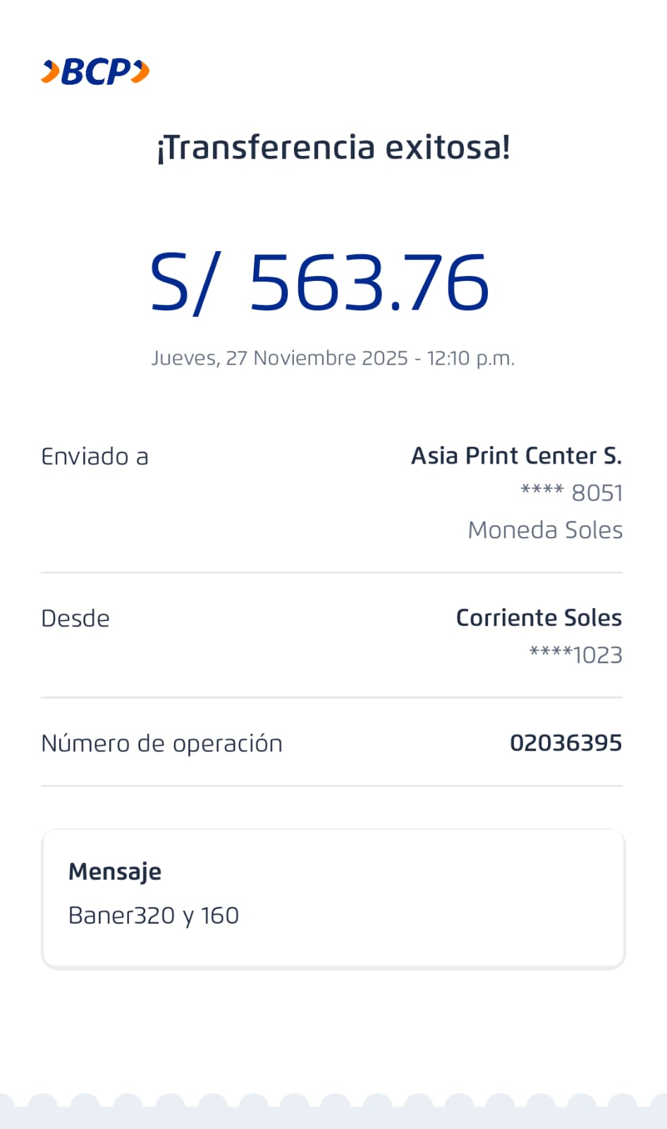
Task: Click the Enviado a label
Action: click(x=94, y=457)
